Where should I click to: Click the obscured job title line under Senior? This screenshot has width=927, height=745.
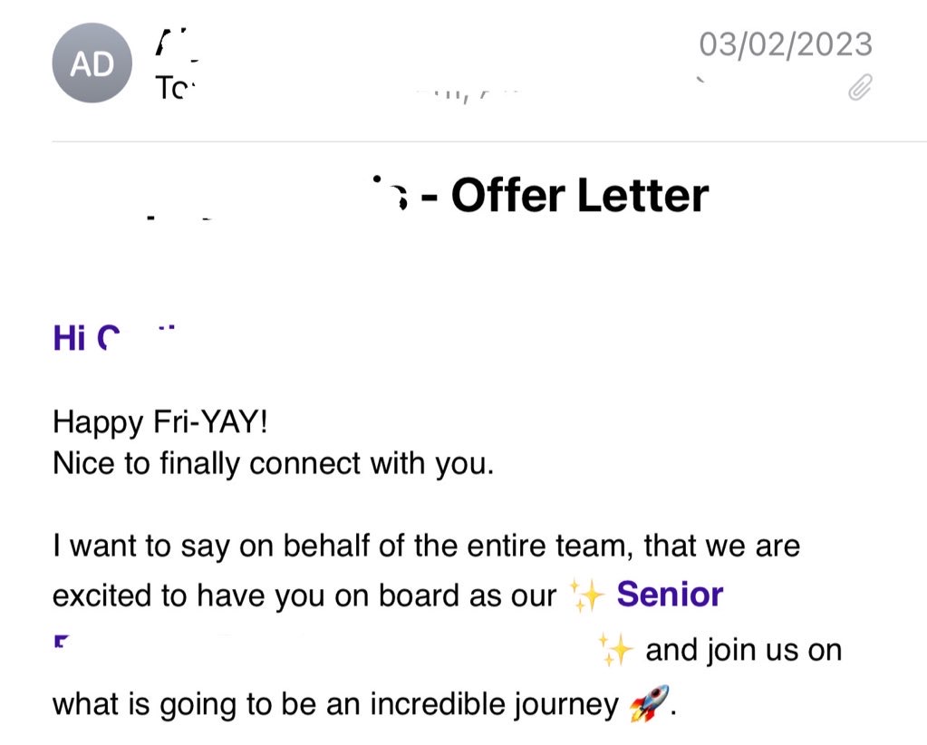pyautogui.click(x=317, y=650)
